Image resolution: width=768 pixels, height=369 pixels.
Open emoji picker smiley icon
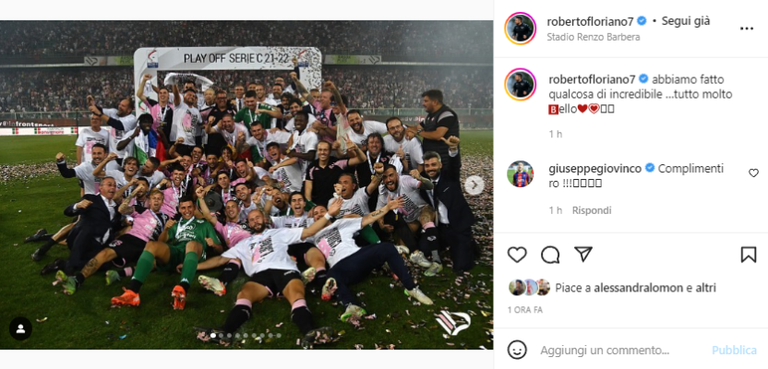click(517, 350)
